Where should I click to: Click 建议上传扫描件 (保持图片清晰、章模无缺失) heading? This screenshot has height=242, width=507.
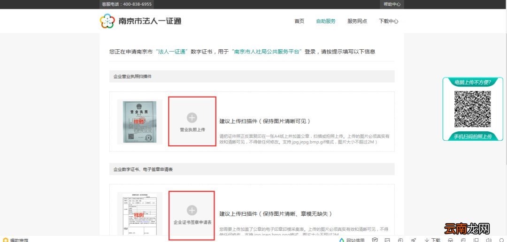(x=276, y=214)
